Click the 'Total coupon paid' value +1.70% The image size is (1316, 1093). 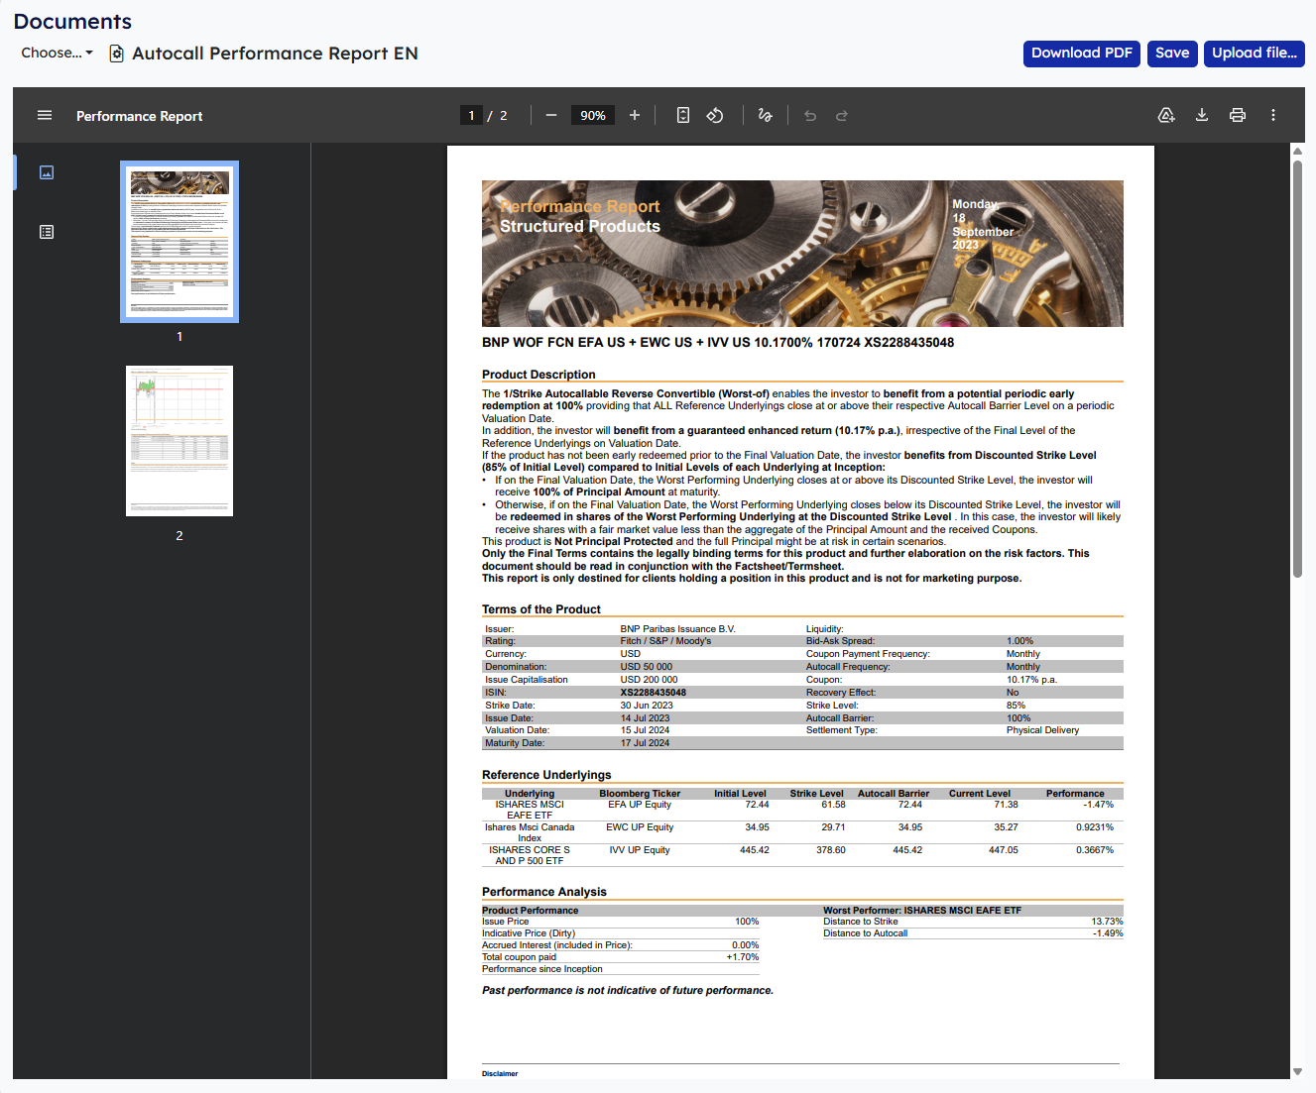point(743,957)
